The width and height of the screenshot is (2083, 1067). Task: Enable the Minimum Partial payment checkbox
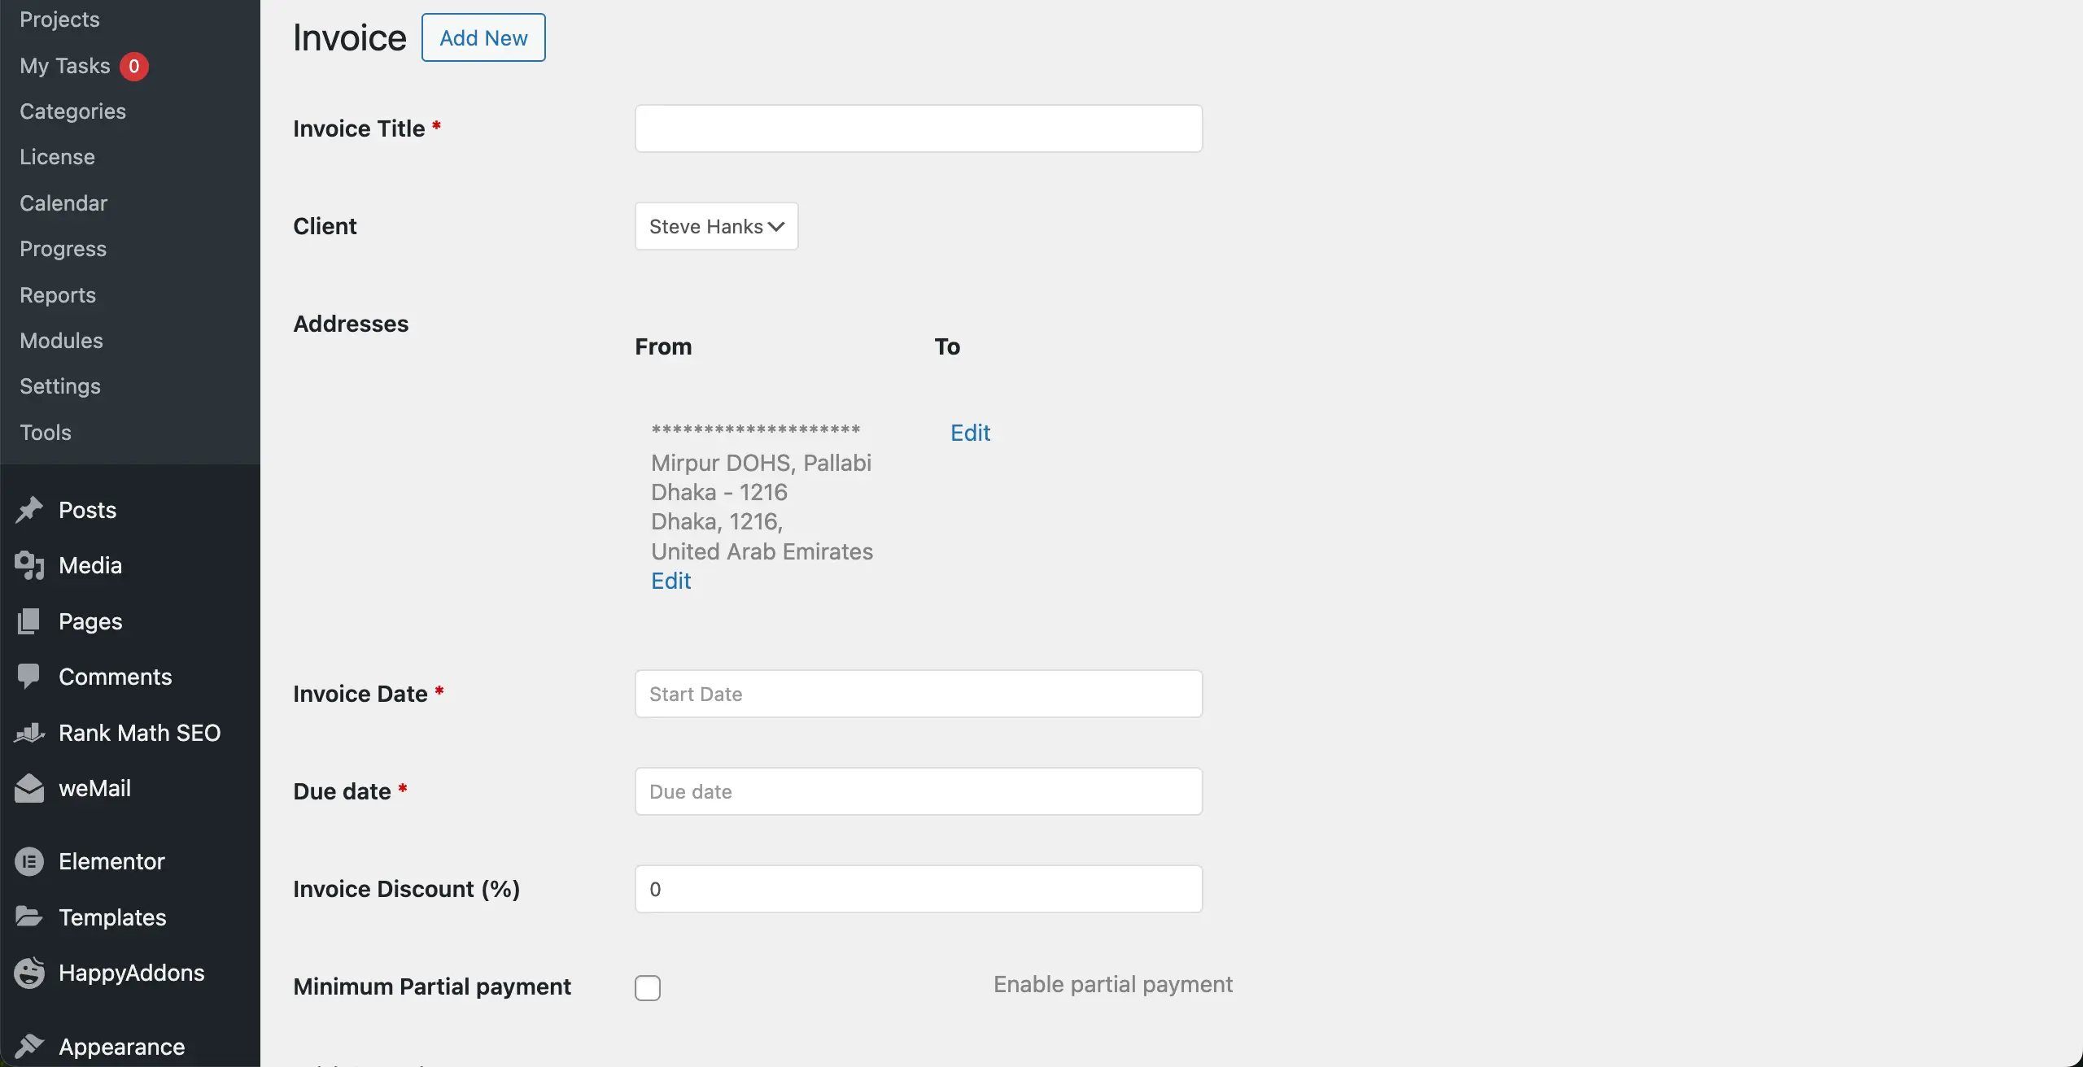click(647, 986)
